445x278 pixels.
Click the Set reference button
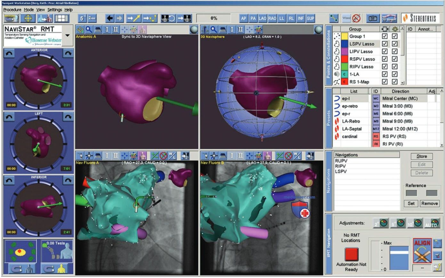pos(411,203)
